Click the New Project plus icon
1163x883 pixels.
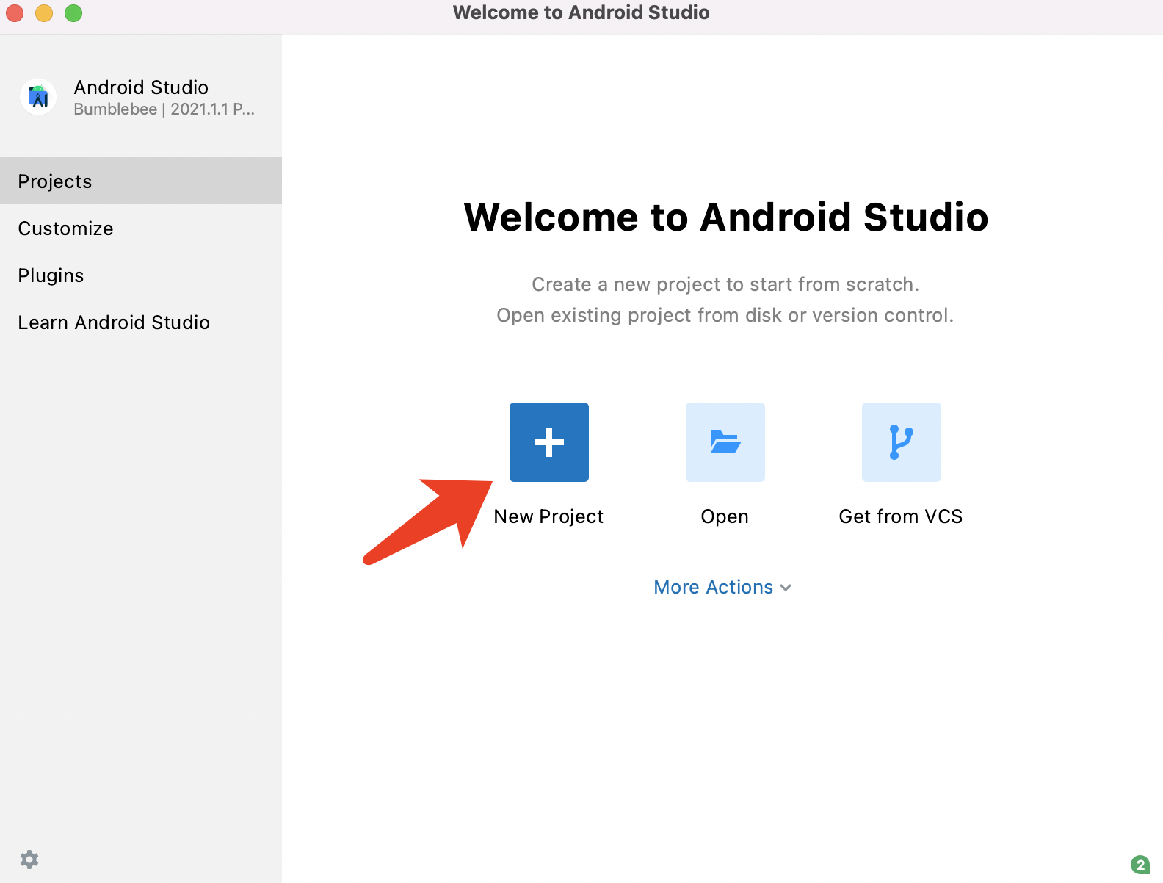549,442
